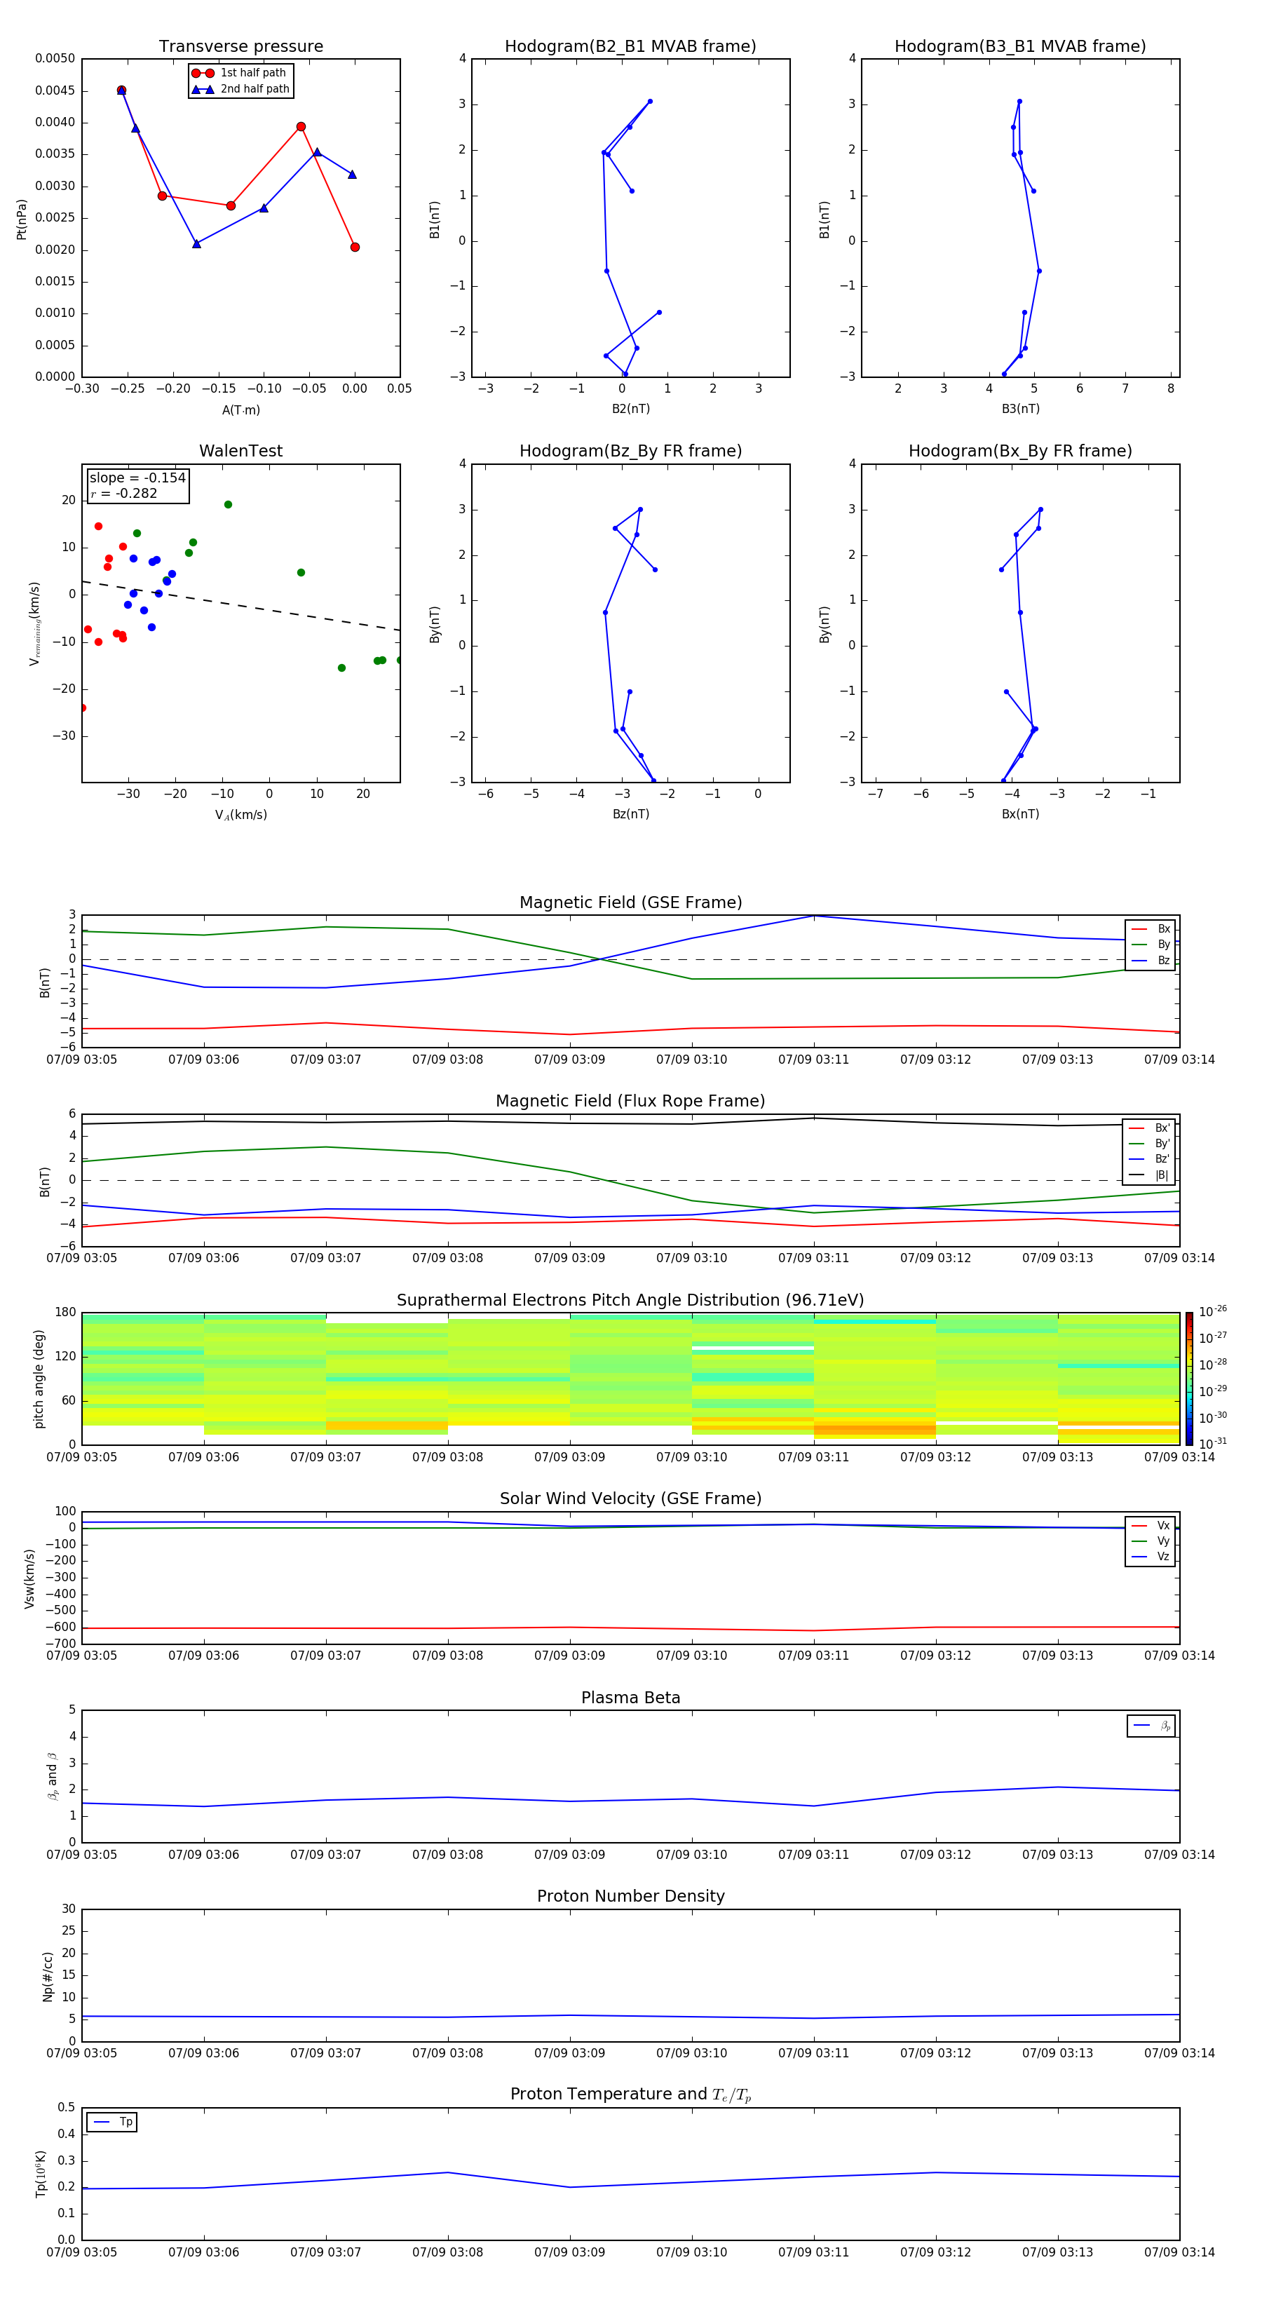Click the '0.0050' tick on Transverse pressure axis
Screen dimensions: 1262x2314
(55, 60)
